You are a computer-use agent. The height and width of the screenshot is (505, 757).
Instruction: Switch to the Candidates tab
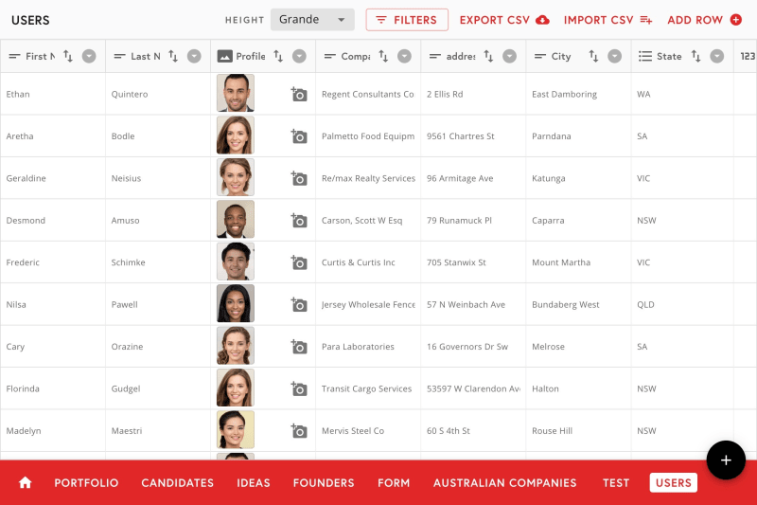click(177, 483)
